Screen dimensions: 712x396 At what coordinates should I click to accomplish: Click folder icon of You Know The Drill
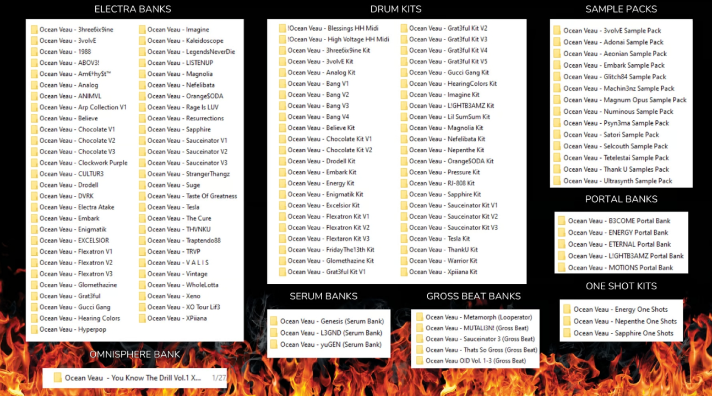coord(57,378)
